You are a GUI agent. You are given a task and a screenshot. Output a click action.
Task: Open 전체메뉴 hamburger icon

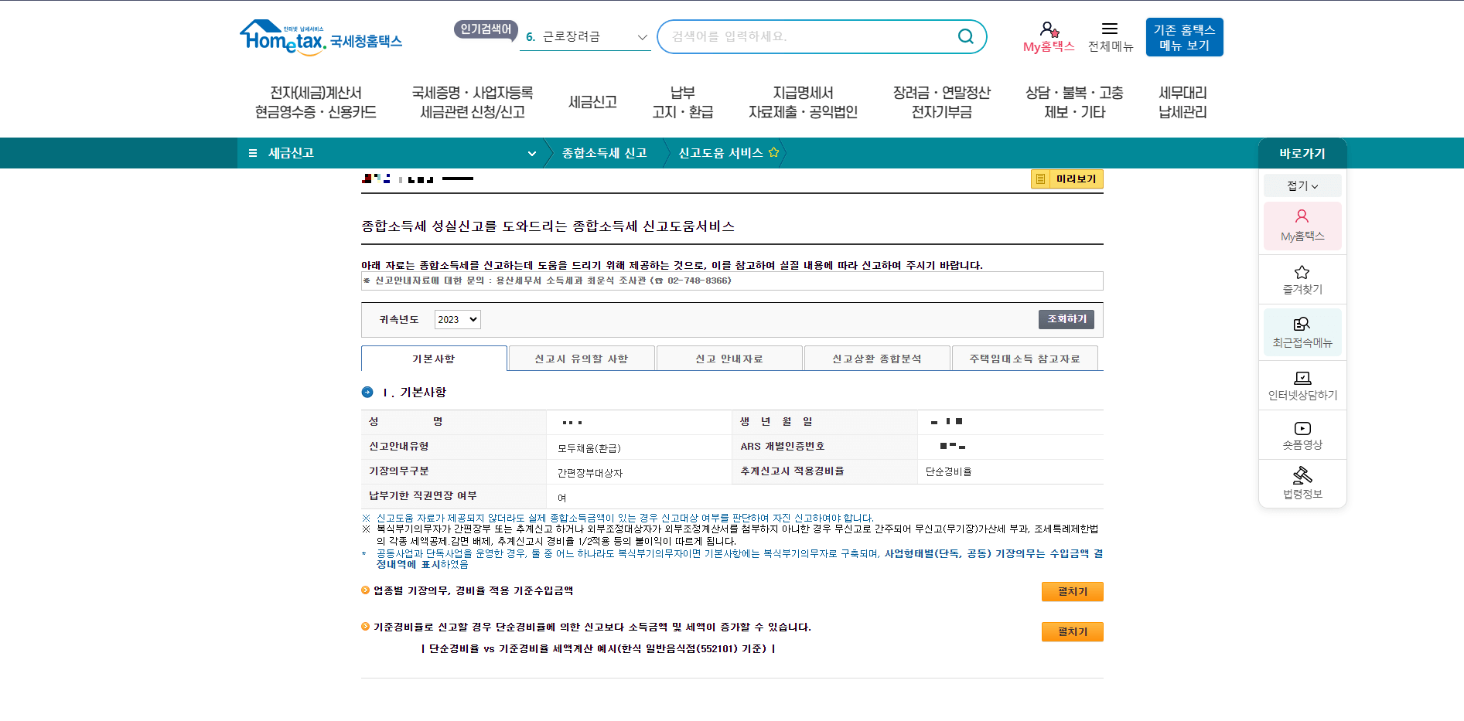[x=1109, y=29]
